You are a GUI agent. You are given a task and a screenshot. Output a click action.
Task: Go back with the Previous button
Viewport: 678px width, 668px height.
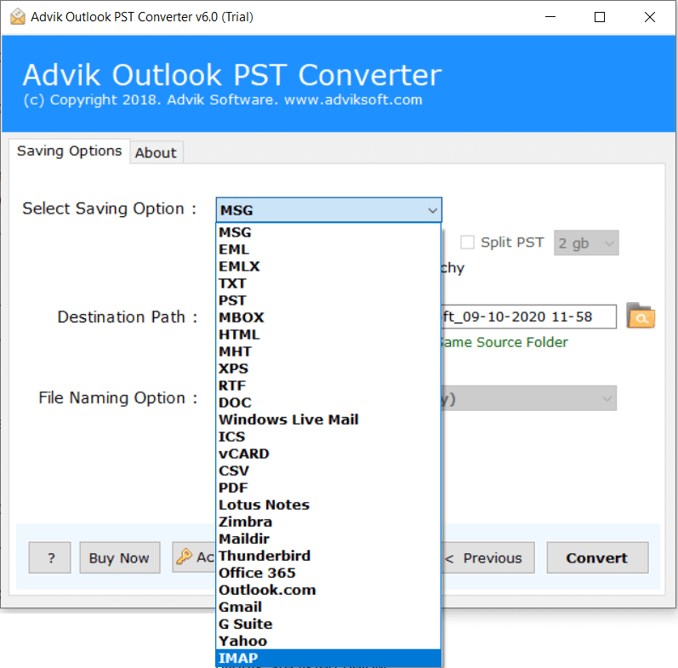[487, 557]
